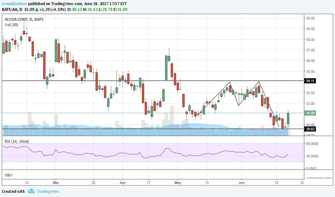Click the 32.00 price axis value
Image resolution: width=335 pixels, height=197 pixels.
click(x=310, y=104)
